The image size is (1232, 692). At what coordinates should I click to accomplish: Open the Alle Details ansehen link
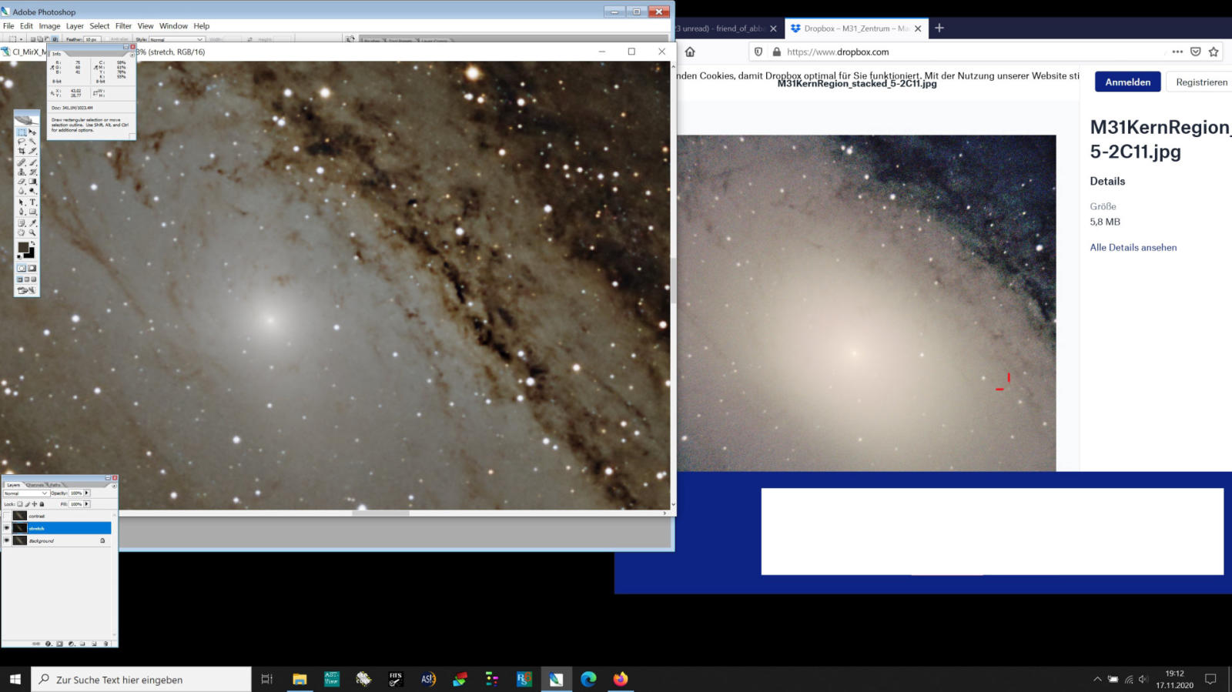coord(1133,247)
